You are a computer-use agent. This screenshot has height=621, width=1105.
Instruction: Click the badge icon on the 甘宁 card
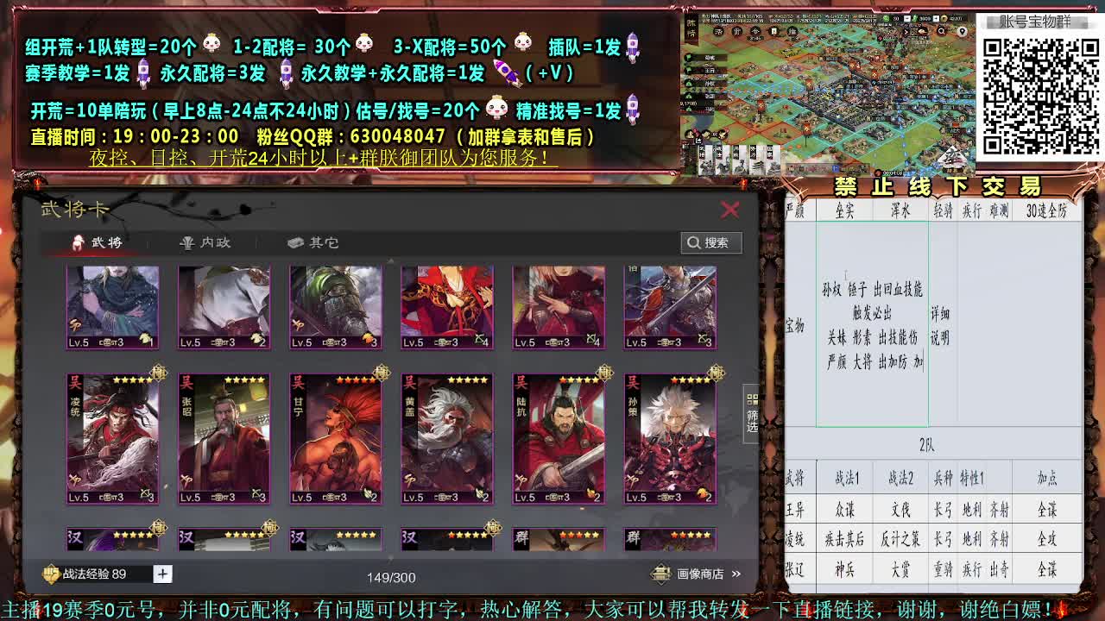click(x=382, y=373)
